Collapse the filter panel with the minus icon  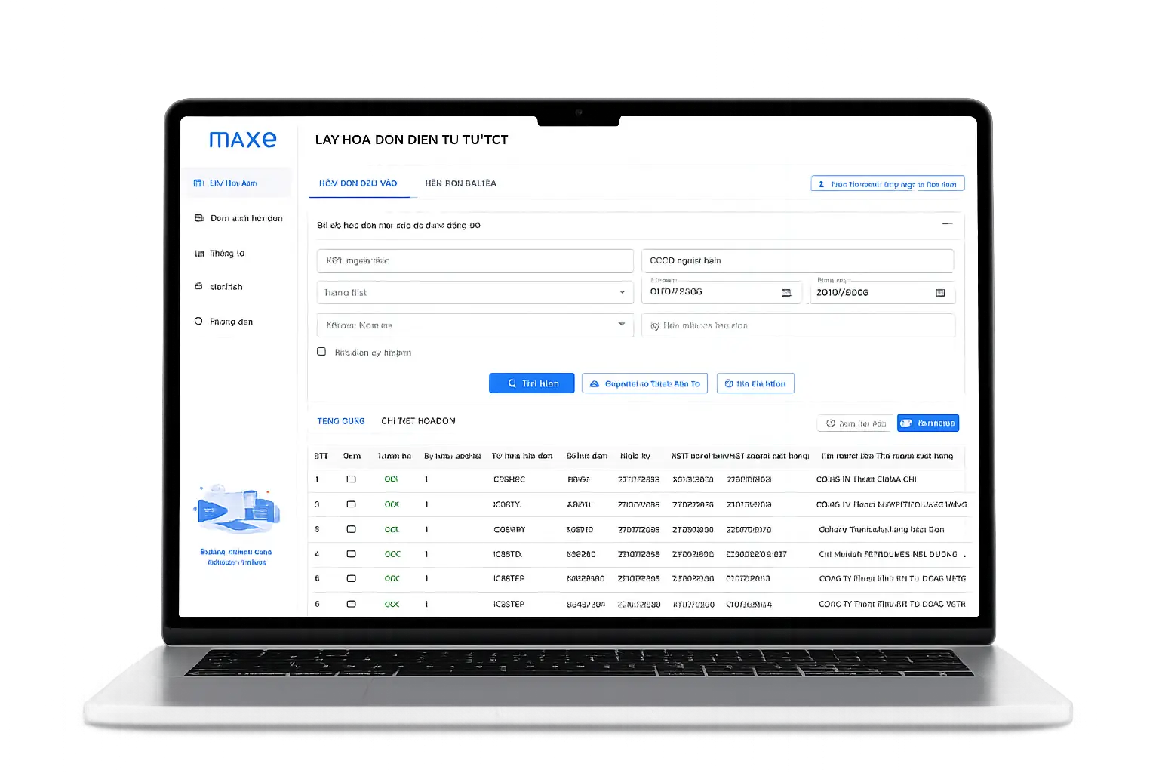pos(947,224)
